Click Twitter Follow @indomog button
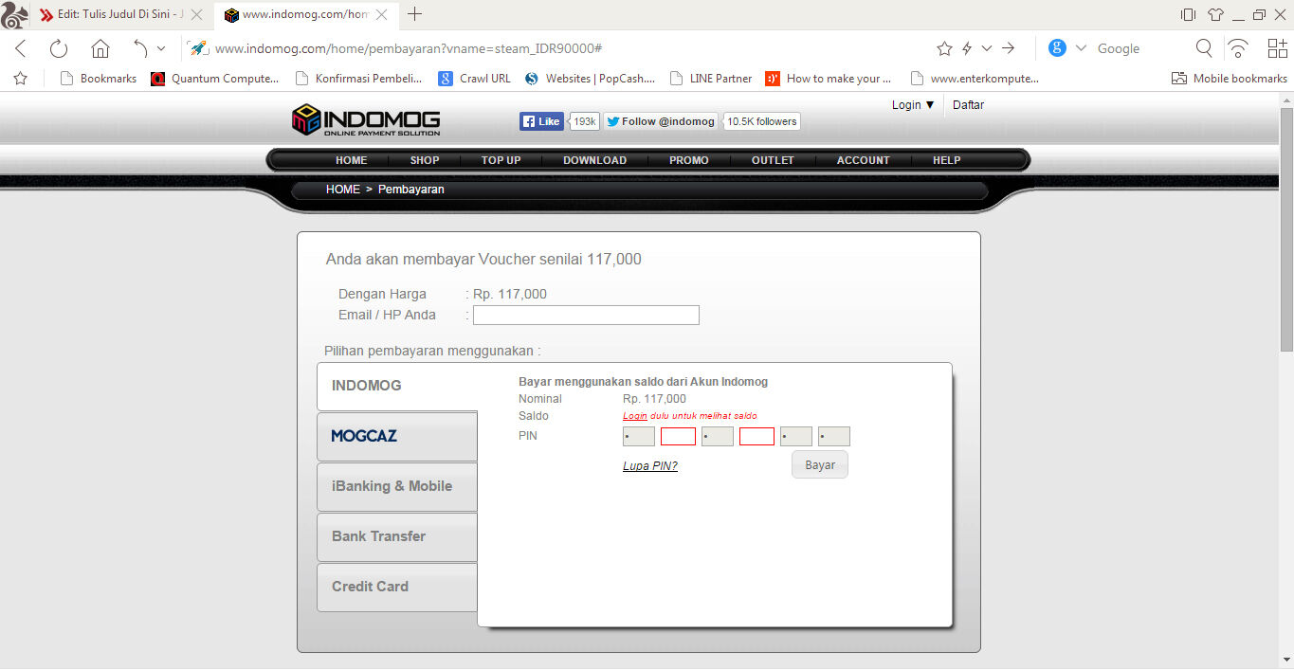The image size is (1294, 670). coord(661,121)
